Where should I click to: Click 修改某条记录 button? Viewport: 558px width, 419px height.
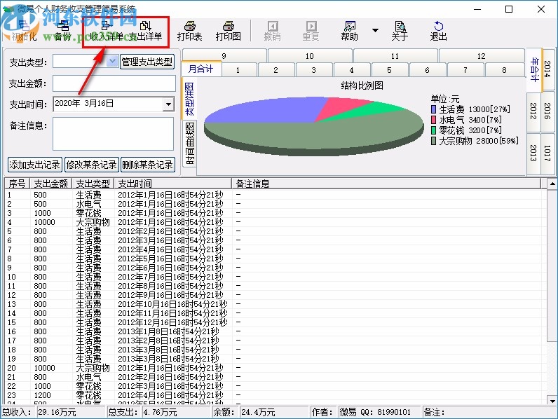[91, 165]
